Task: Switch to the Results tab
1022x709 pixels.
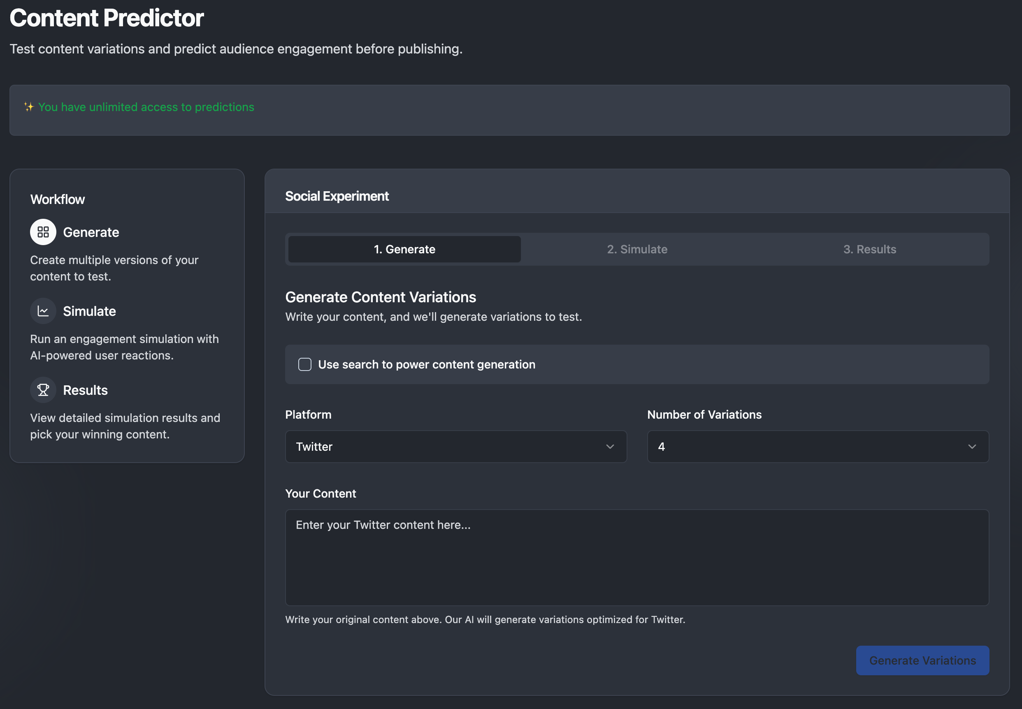Action: 870,249
